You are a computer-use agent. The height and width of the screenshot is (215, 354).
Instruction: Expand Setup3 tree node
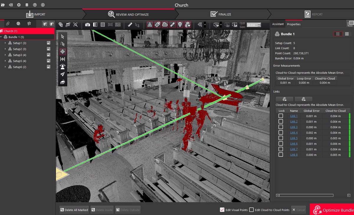[5, 55]
